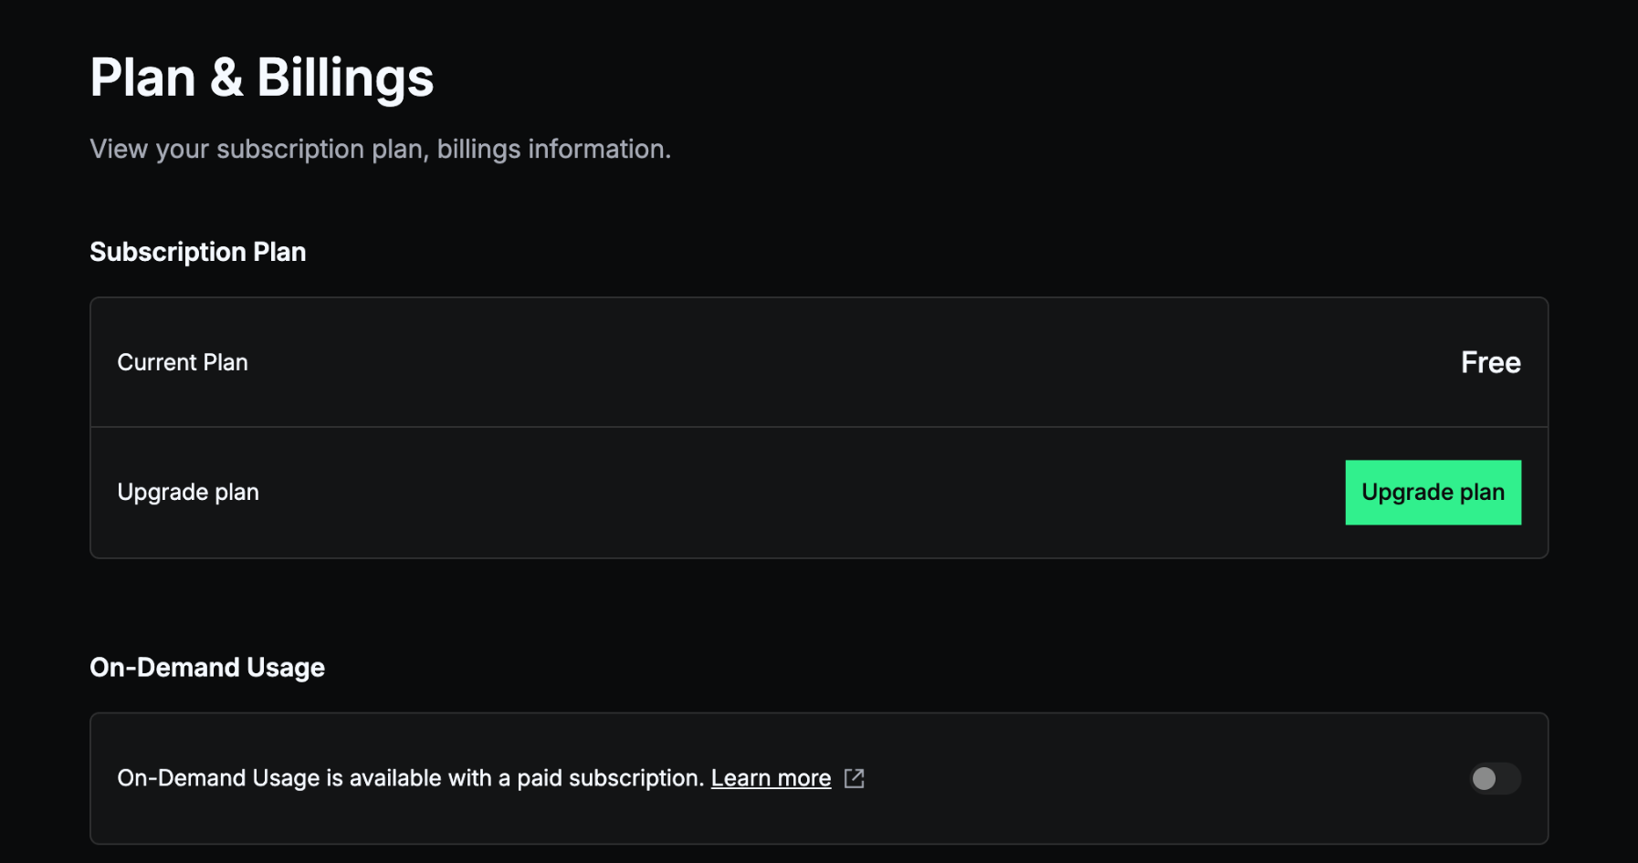Viewport: 1638px width, 863px height.
Task: Click the Plan & Billings page title
Action: tap(261, 78)
